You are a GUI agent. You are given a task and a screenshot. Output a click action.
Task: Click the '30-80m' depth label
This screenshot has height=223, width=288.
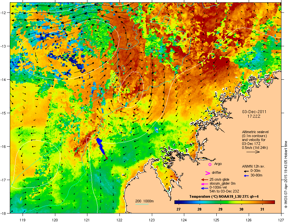click(x=256, y=175)
